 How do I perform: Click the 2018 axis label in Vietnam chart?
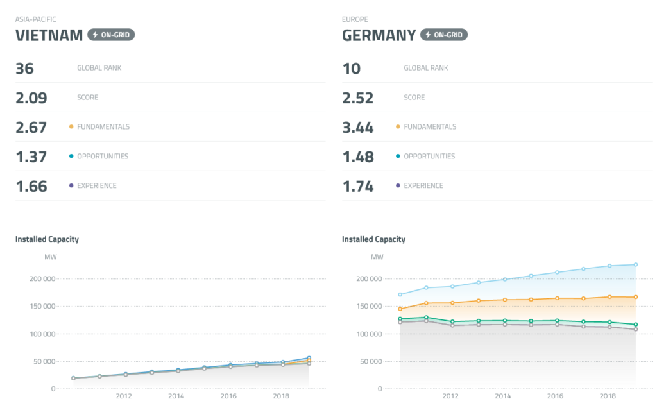[x=281, y=396]
